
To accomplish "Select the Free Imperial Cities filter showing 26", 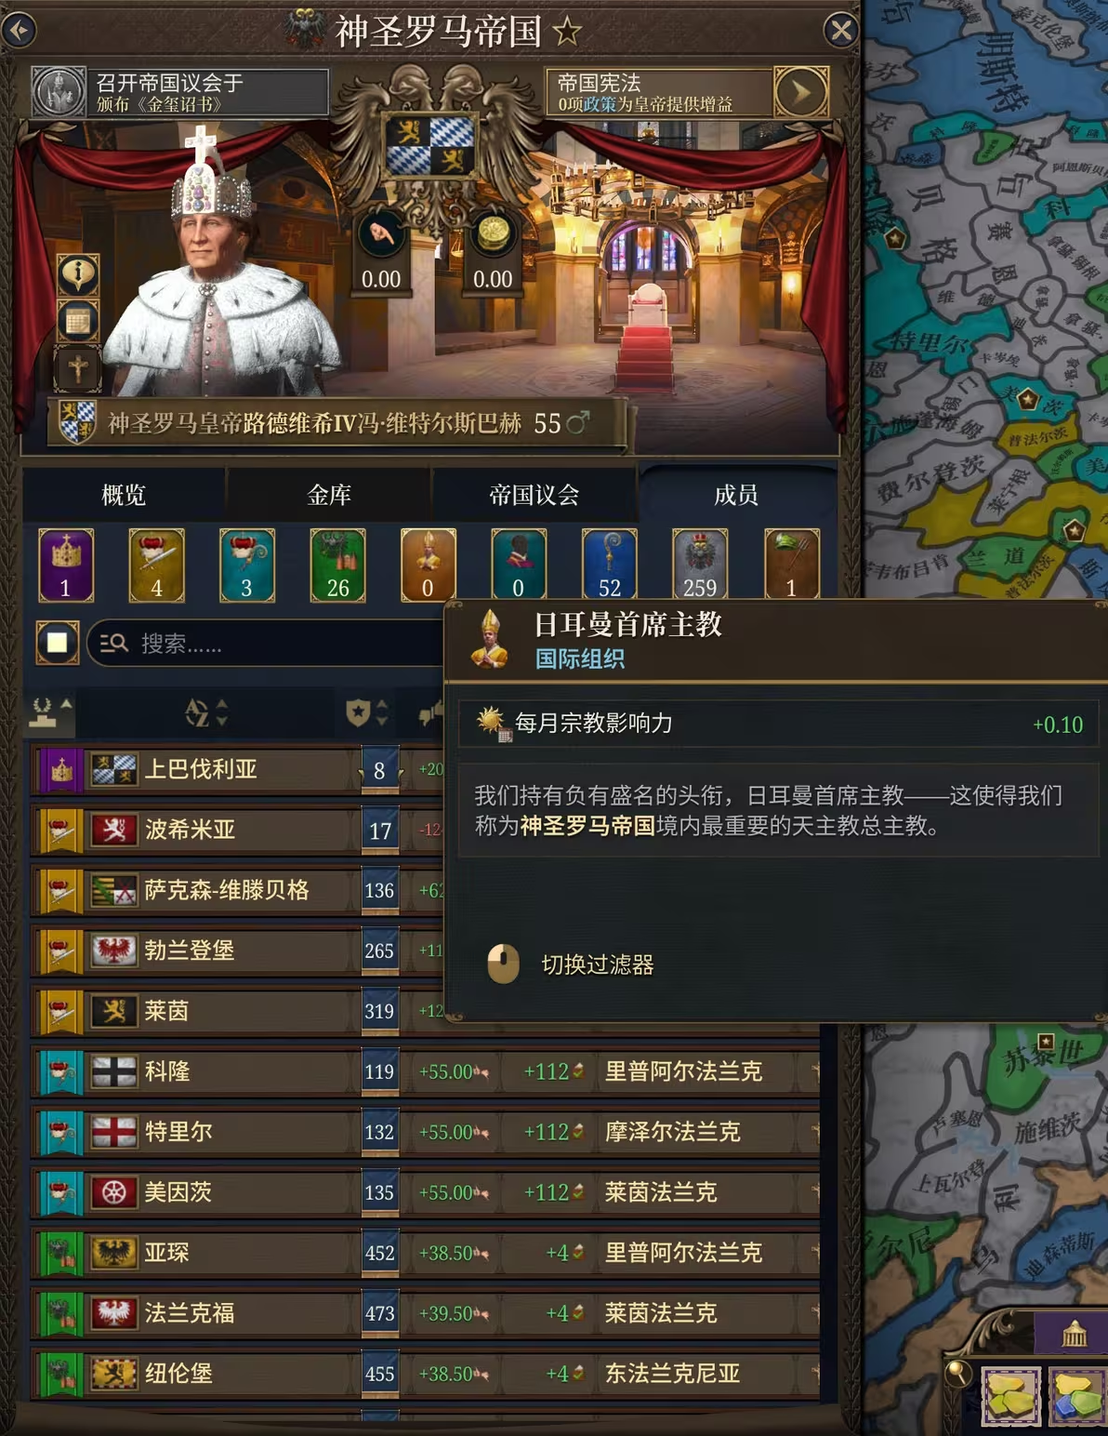I will point(337,565).
